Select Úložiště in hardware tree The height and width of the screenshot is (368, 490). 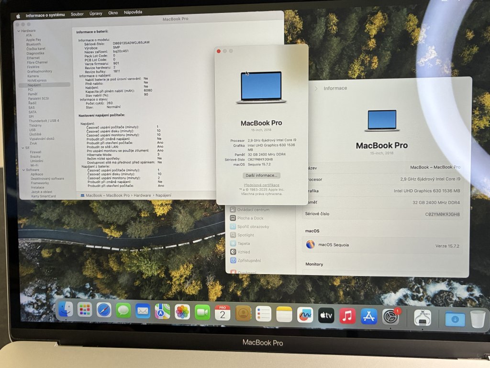(35, 134)
